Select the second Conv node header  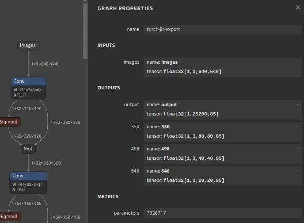pos(28,176)
